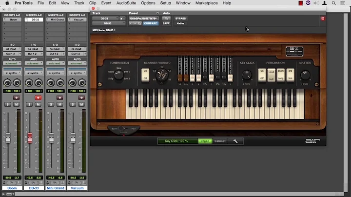The image size is (351, 197).
Task: Open Notification Center list icon
Action: (343, 3)
